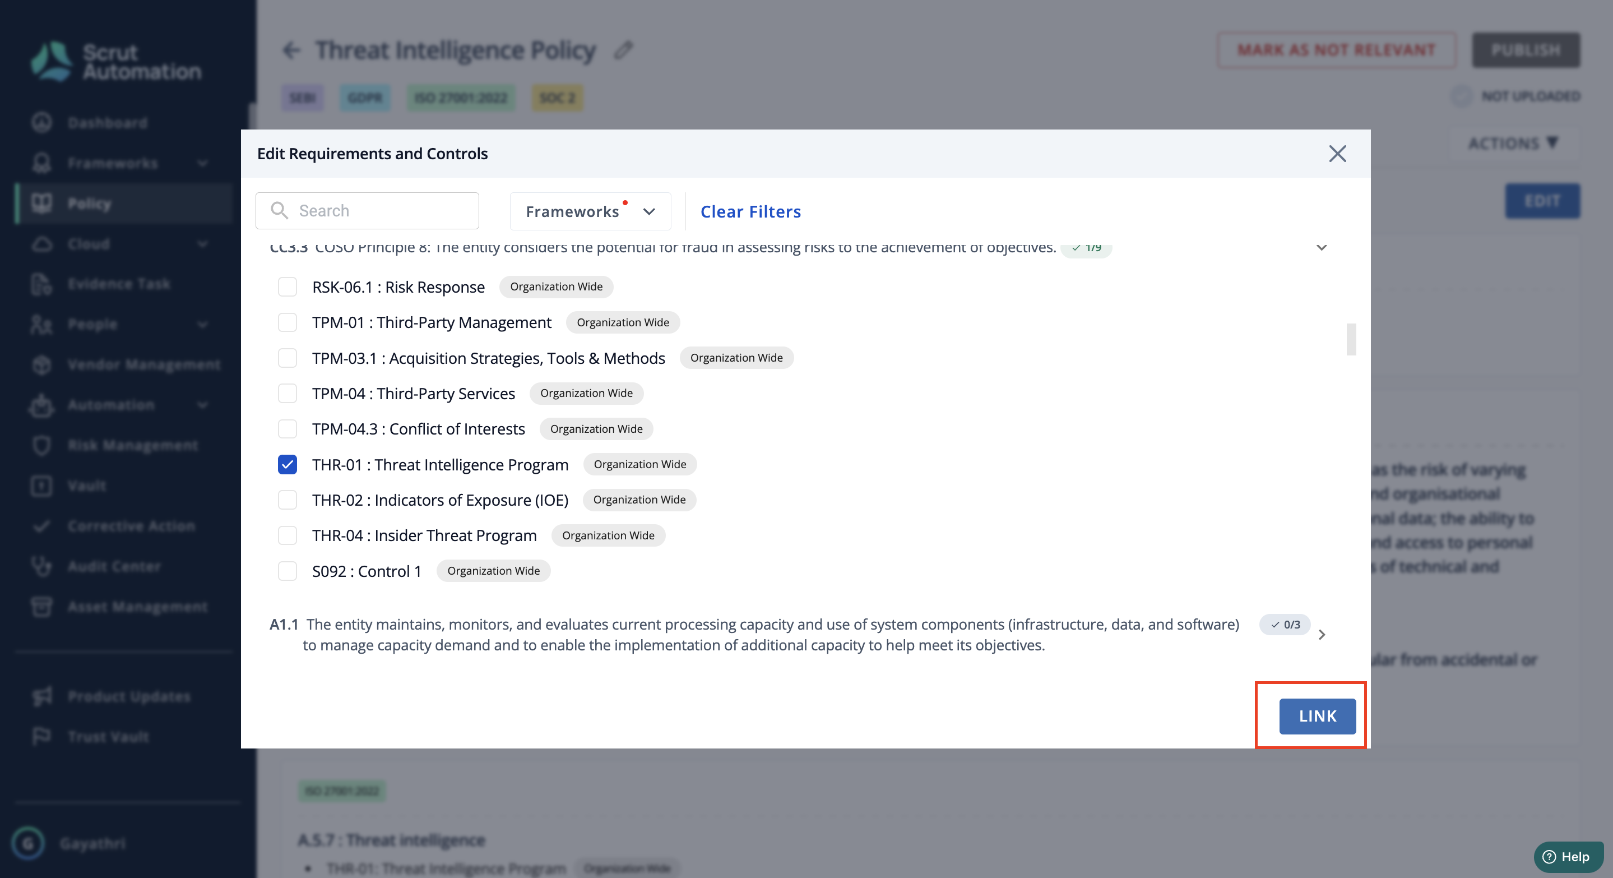This screenshot has width=1613, height=878.
Task: Click the Corrective Action checkmark icon
Action: pyautogui.click(x=41, y=526)
